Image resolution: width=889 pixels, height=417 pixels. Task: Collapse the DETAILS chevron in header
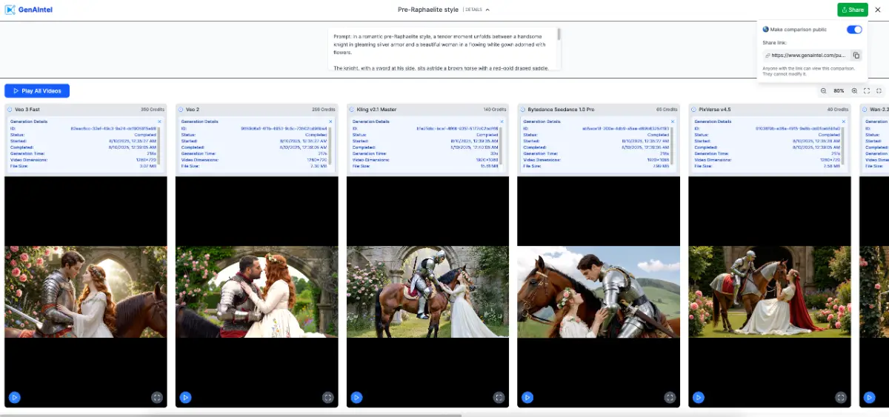tap(487, 10)
